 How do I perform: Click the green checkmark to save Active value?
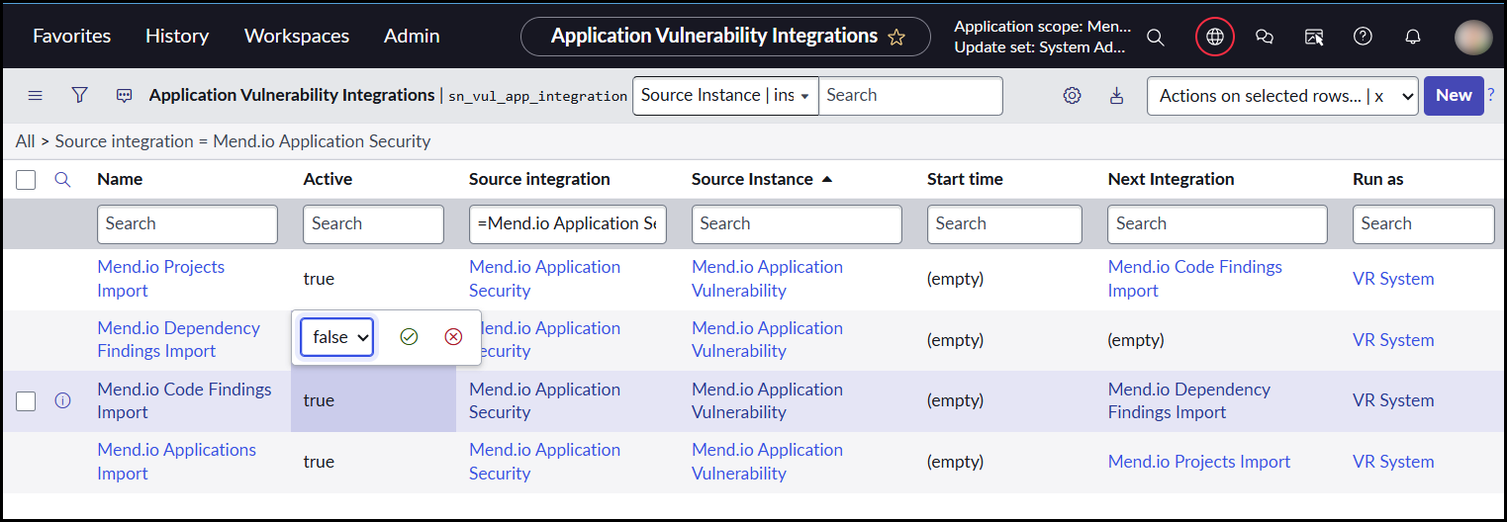pos(409,337)
